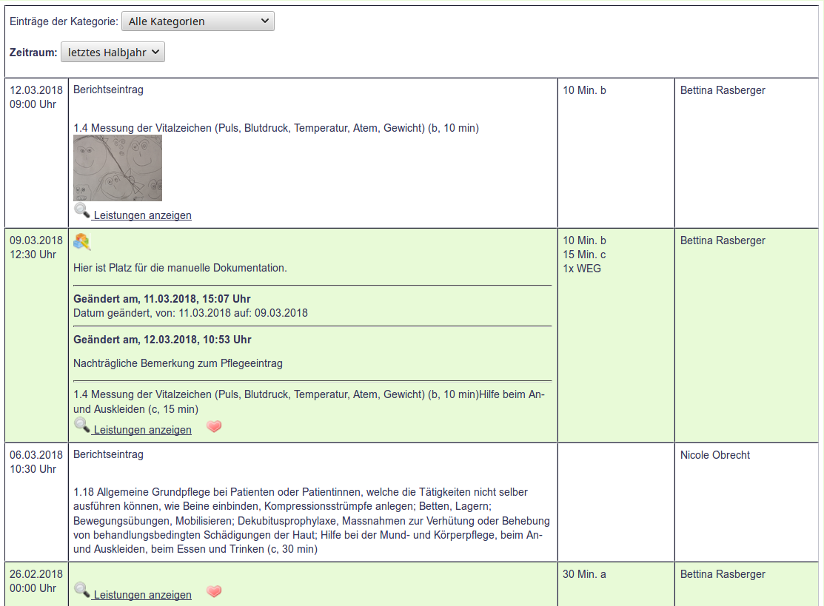Click the name Nicole Obrecht
The width and height of the screenshot is (824, 606).
pos(714,455)
